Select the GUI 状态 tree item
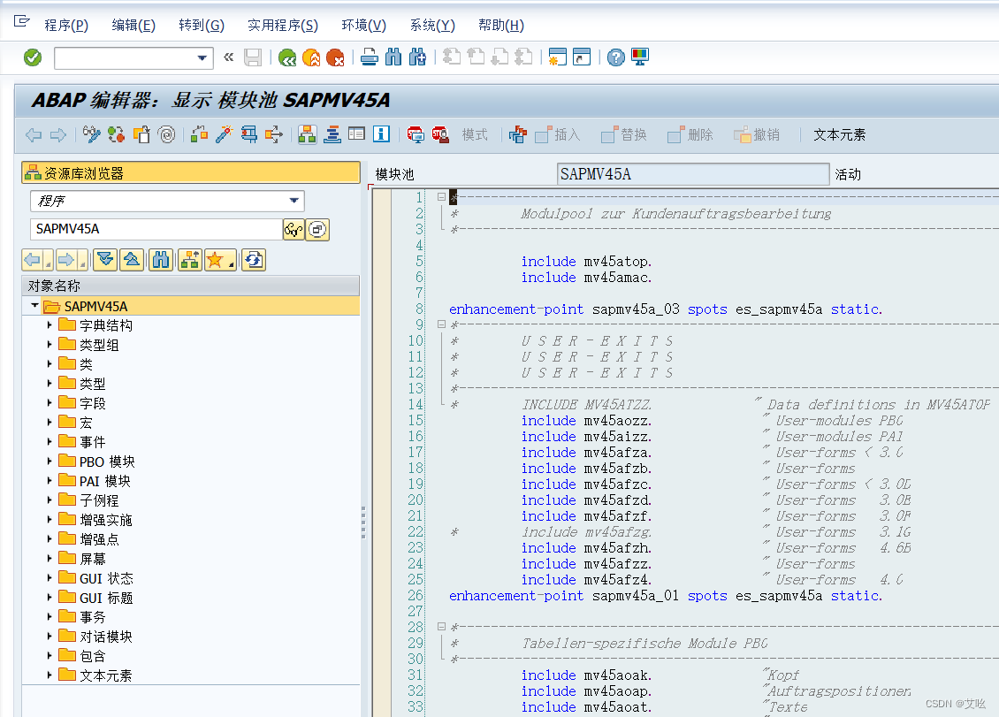 click(x=106, y=578)
